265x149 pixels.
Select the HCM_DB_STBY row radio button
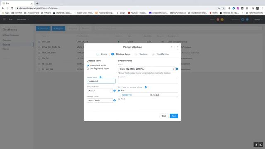tap(39, 53)
